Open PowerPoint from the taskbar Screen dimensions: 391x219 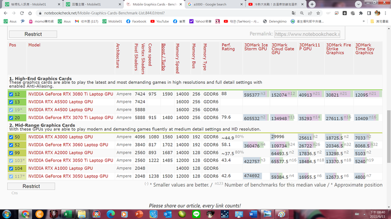click(x=139, y=214)
